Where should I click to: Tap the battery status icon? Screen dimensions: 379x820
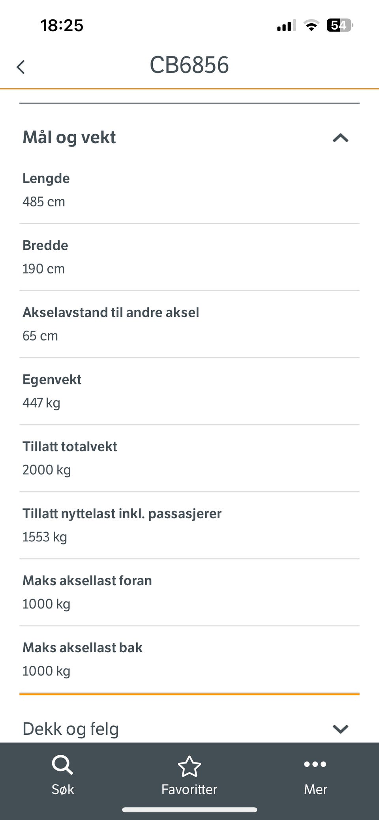click(x=340, y=26)
